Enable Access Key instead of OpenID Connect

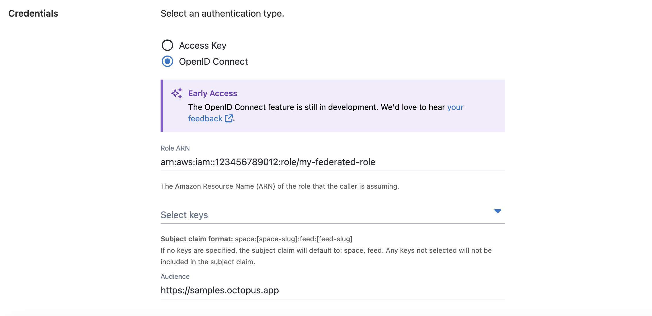(167, 45)
